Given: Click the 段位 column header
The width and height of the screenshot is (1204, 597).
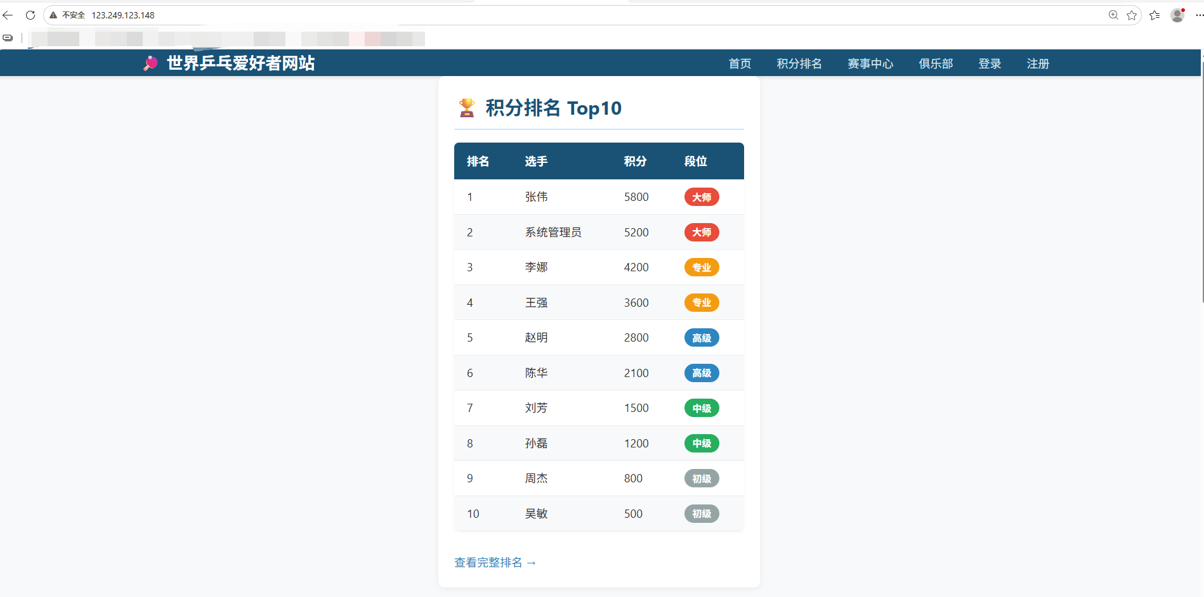Looking at the screenshot, I should tap(696, 162).
